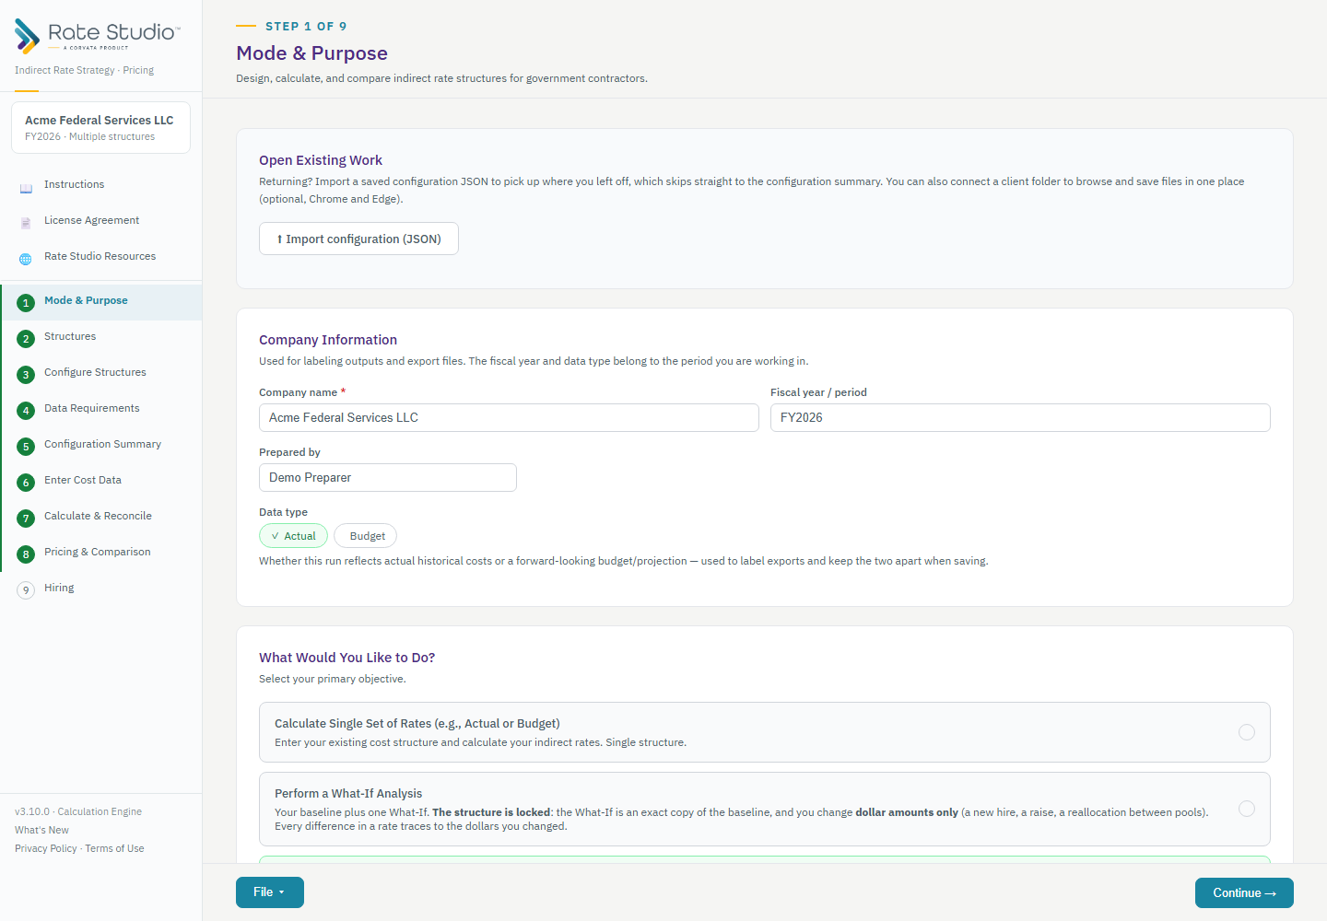Click the Company name input field

509,417
